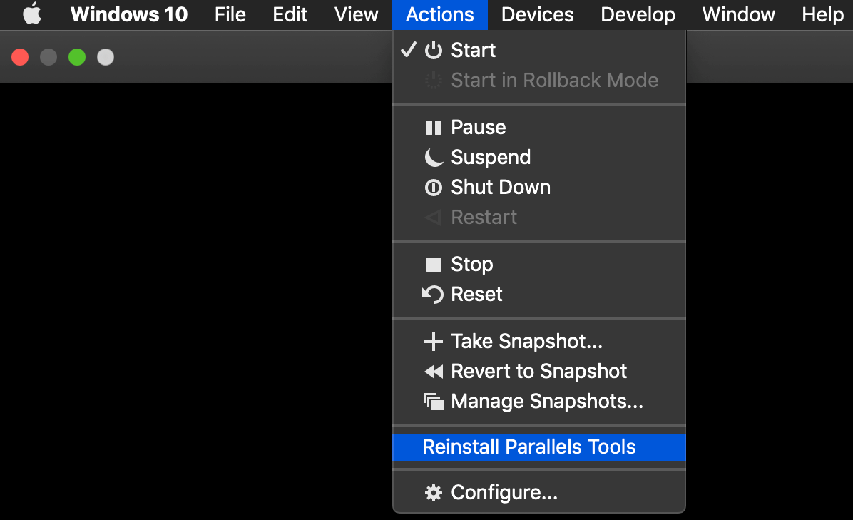The height and width of the screenshot is (520, 853).
Task: Open the File menu
Action: tap(230, 15)
